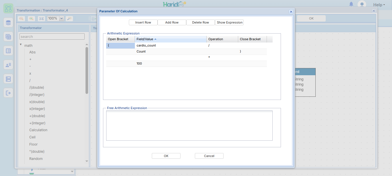
Task: Click the logout sidebar icon
Action: click(8, 93)
